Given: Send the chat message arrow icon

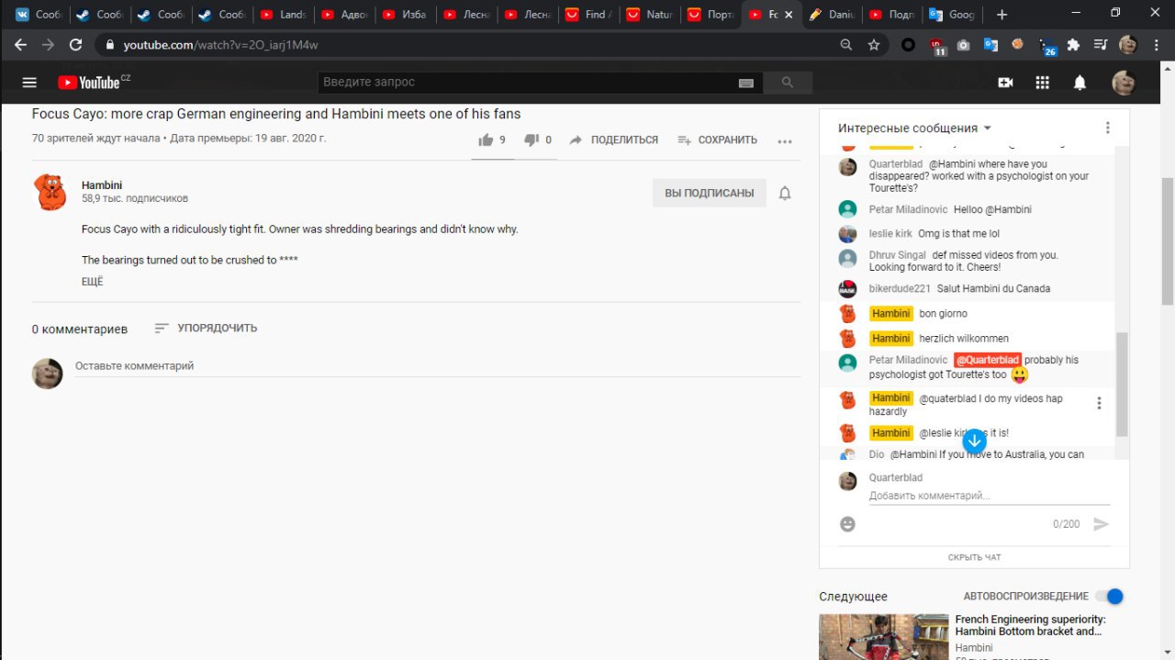Looking at the screenshot, I should [x=1102, y=524].
